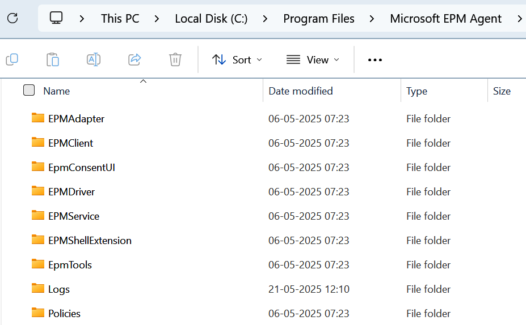Open the See more ellipsis menu
Image resolution: width=526 pixels, height=325 pixels.
coord(374,60)
